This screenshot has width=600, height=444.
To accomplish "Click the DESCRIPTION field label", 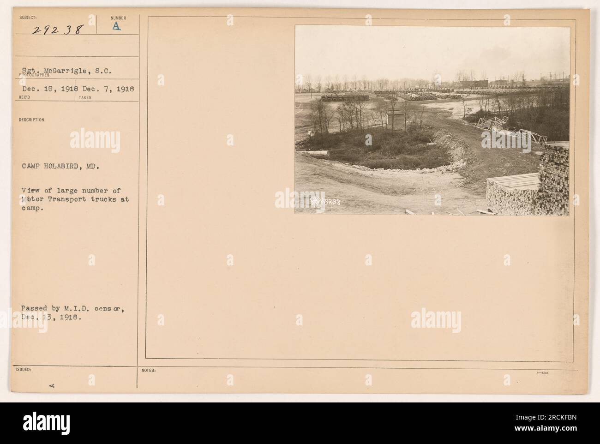I will point(32,120).
